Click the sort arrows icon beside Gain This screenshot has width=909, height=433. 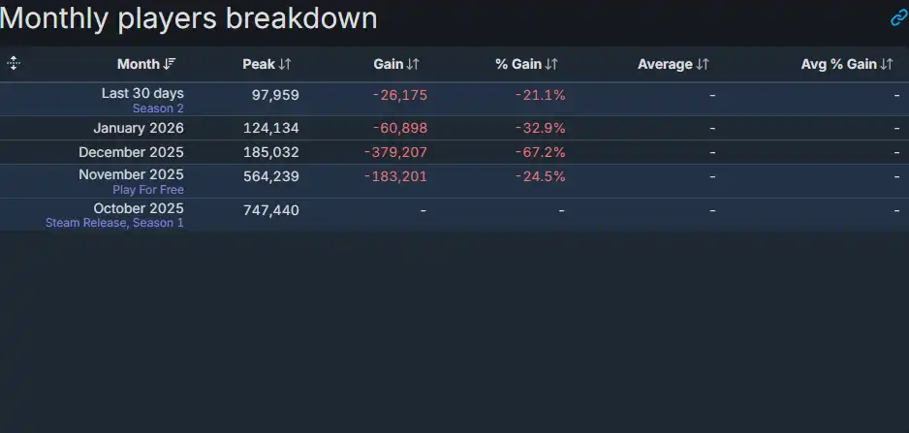(413, 65)
